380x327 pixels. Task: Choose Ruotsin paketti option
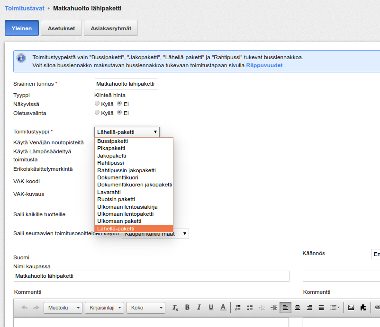pos(134,199)
